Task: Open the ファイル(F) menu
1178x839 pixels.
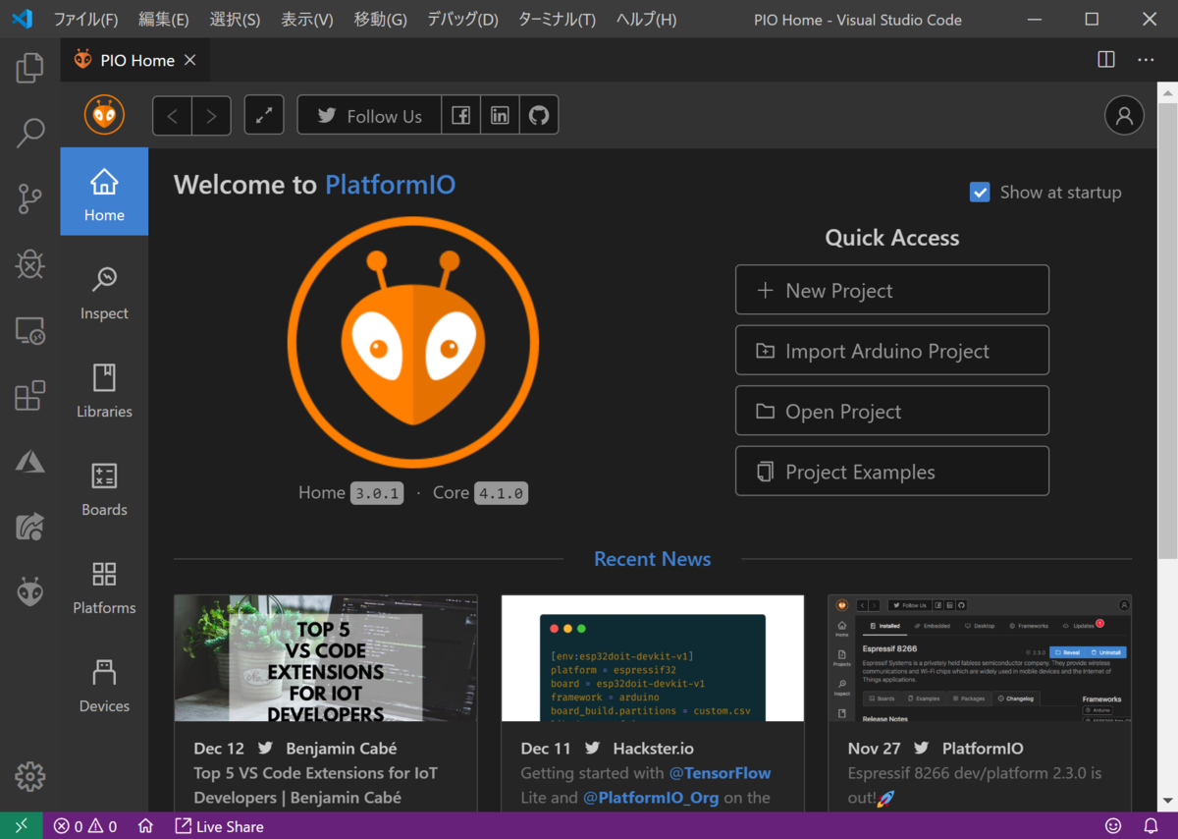Action: tap(85, 20)
